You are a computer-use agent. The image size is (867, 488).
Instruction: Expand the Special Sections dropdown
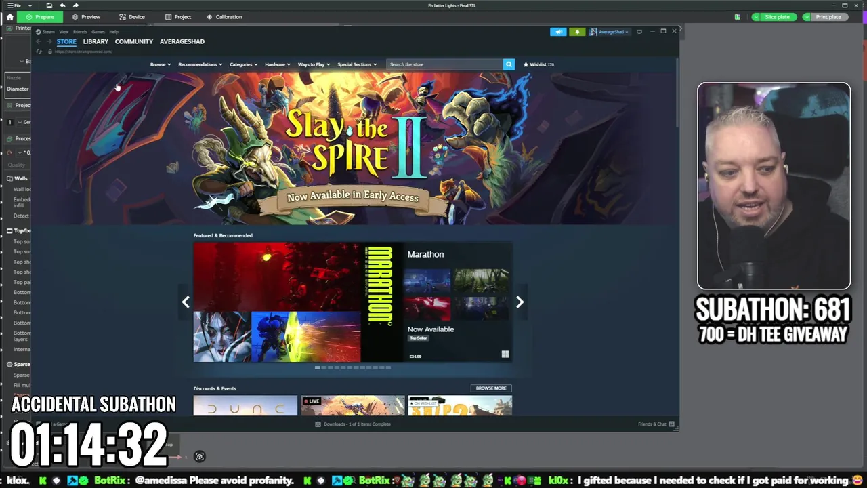[x=357, y=64]
